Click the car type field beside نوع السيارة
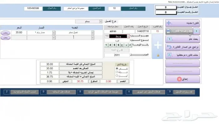219x124 pixels. 117,40
